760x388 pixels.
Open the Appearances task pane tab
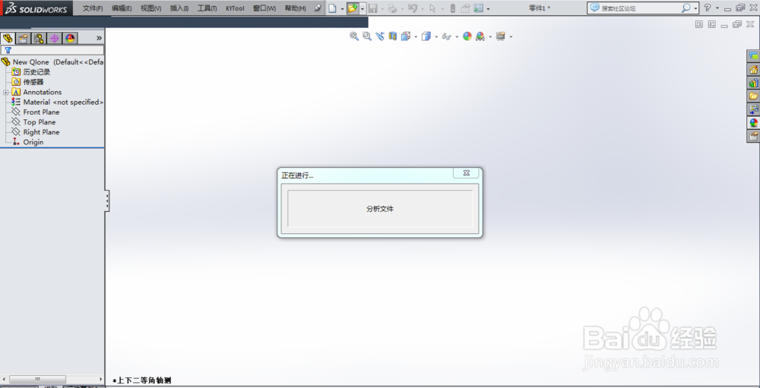click(x=753, y=122)
